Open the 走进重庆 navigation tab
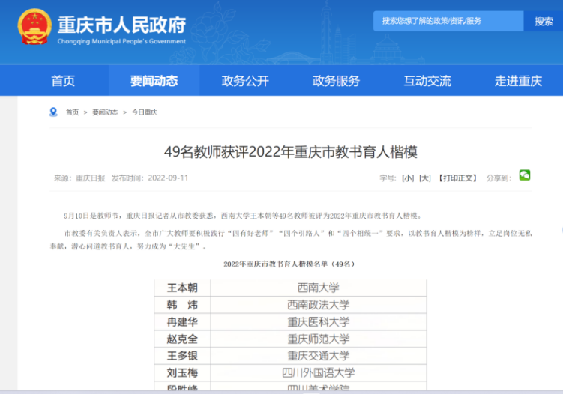 [518, 81]
